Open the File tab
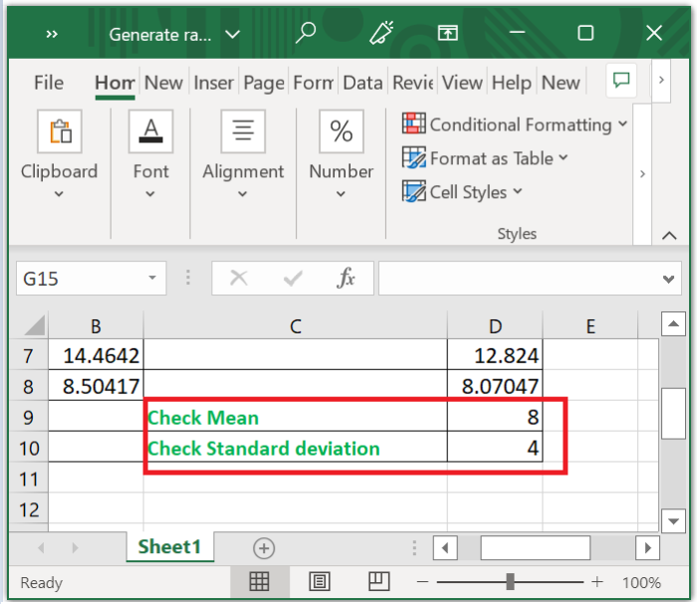The image size is (697, 604). click(49, 83)
